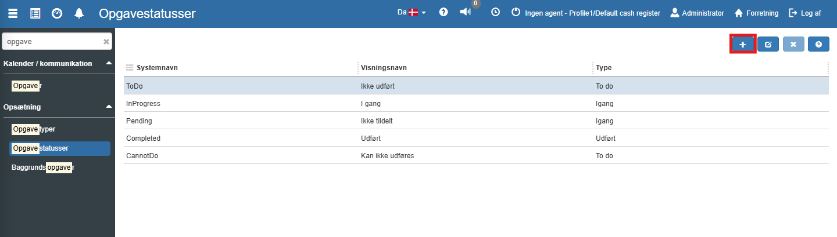Select the CannotDo row
This screenshot has height=237, width=837.
point(476,155)
